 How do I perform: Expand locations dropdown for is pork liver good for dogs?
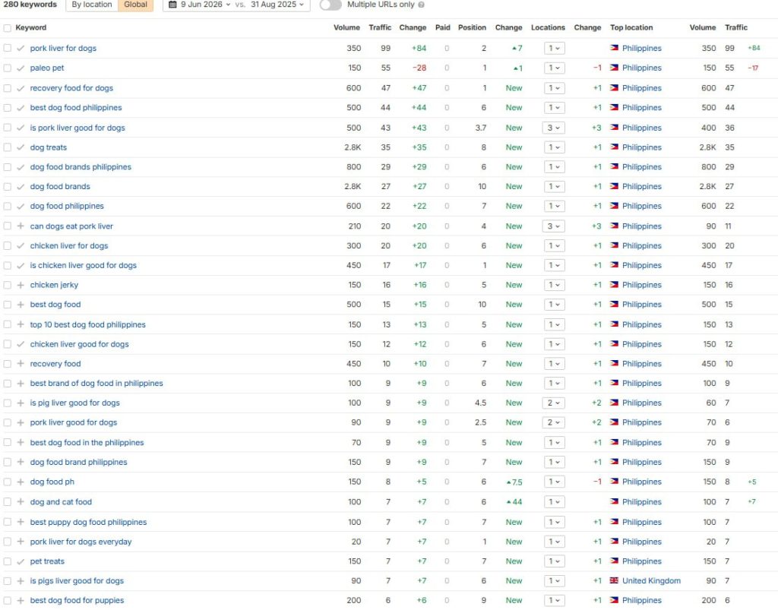pyautogui.click(x=554, y=128)
